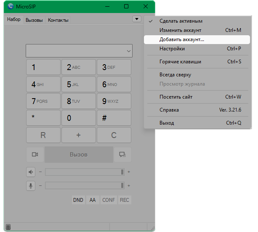Image resolution: width=258 pixels, height=232 pixels.
Task: Choose Добавить аккаунт... in the menu
Action: point(197,39)
